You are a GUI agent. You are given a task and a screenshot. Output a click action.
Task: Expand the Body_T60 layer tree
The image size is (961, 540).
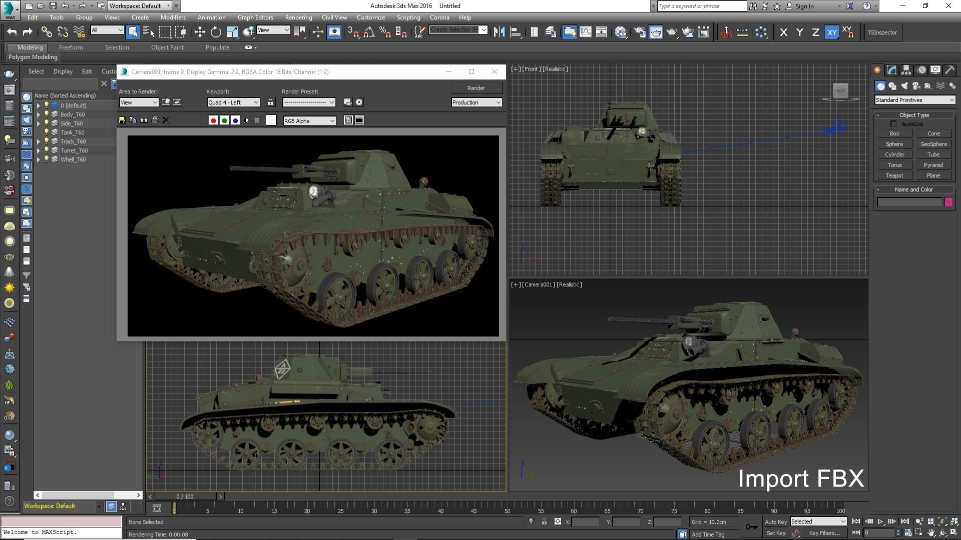click(38, 114)
